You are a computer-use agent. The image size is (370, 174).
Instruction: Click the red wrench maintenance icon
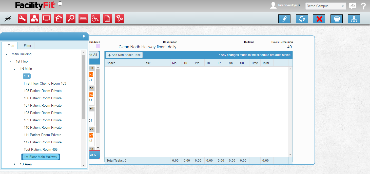point(22,18)
